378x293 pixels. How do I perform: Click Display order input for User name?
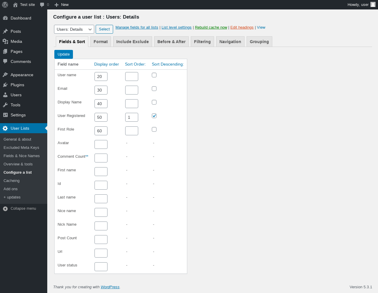[x=101, y=76]
